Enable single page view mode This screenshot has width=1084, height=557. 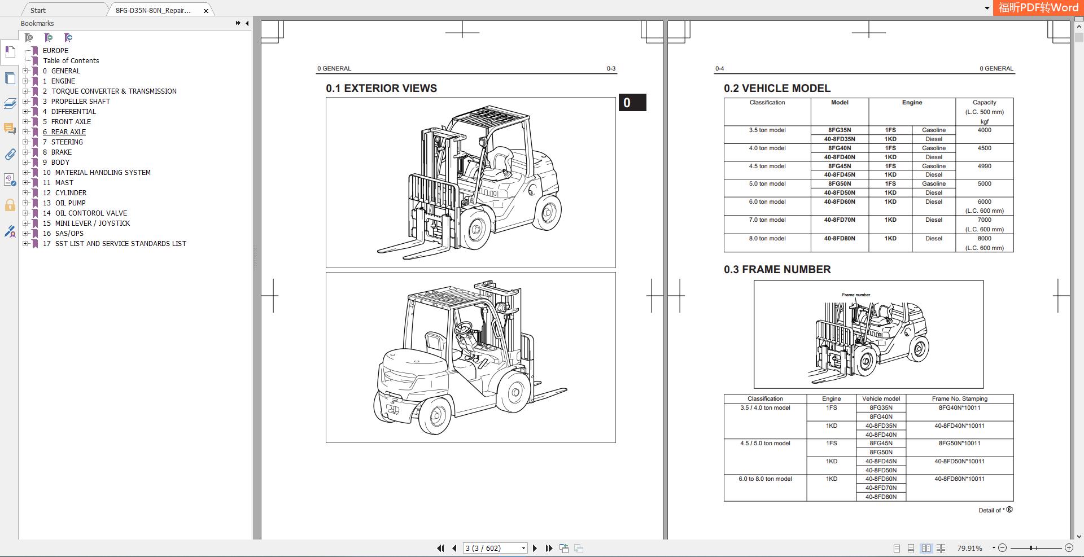click(897, 548)
